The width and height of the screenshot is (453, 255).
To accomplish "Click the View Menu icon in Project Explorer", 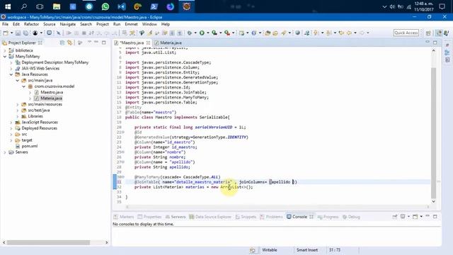I will coord(89,42).
